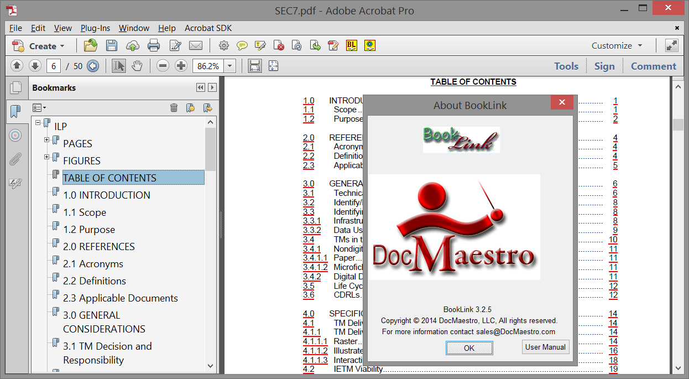
Task: Open the Edit menu
Action: [x=38, y=28]
